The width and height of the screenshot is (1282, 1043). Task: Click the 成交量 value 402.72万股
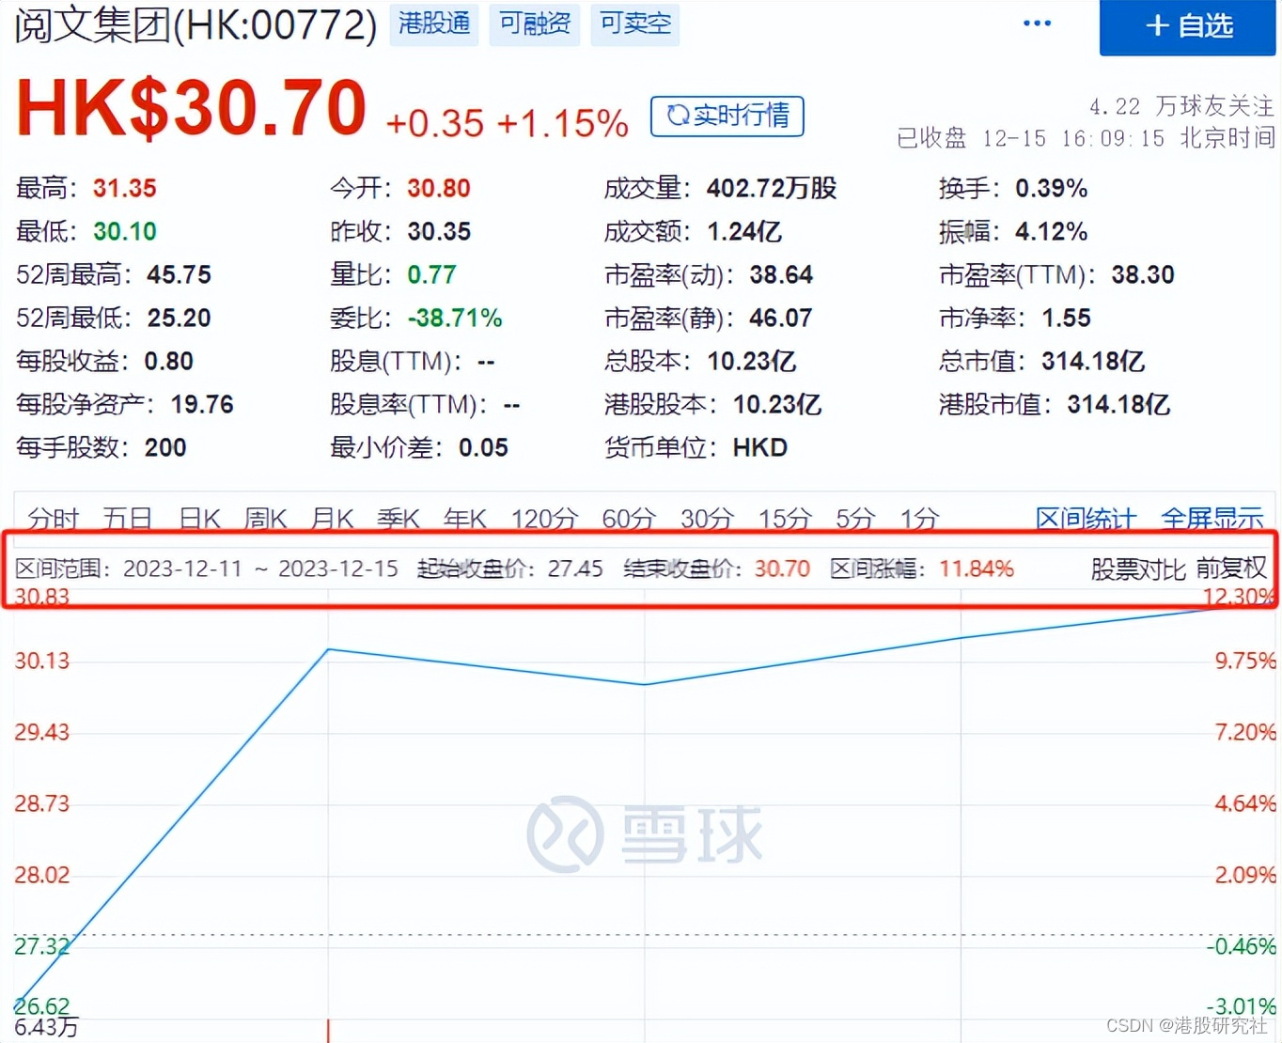772,188
